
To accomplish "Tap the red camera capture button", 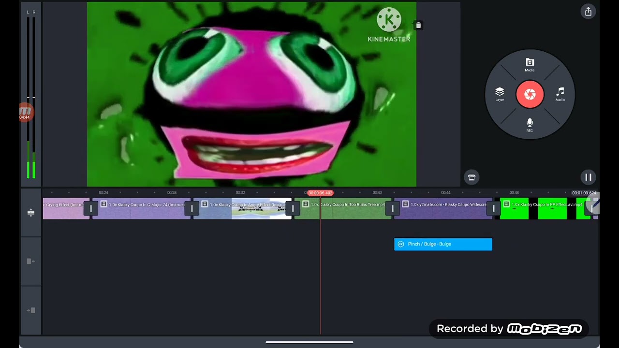I will pos(530,94).
